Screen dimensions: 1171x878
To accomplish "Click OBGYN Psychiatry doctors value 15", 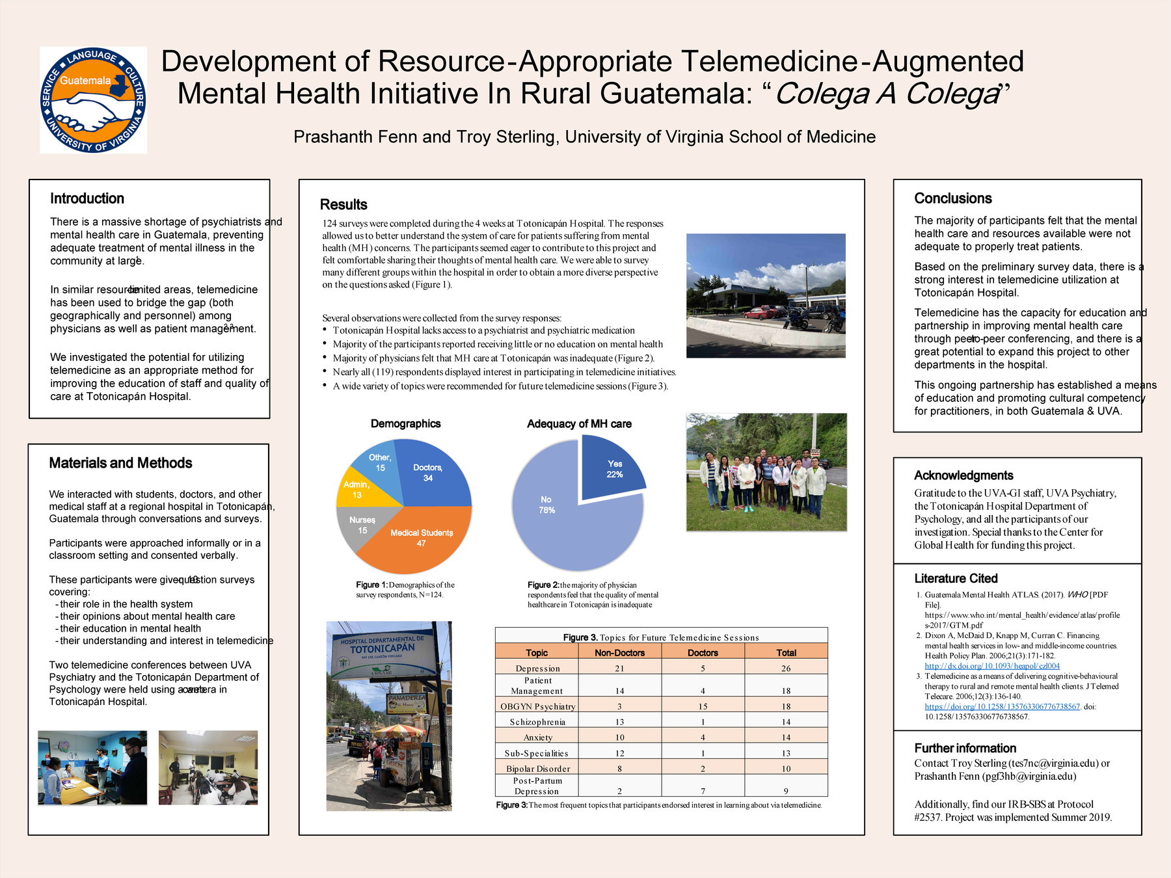I will pos(703,706).
